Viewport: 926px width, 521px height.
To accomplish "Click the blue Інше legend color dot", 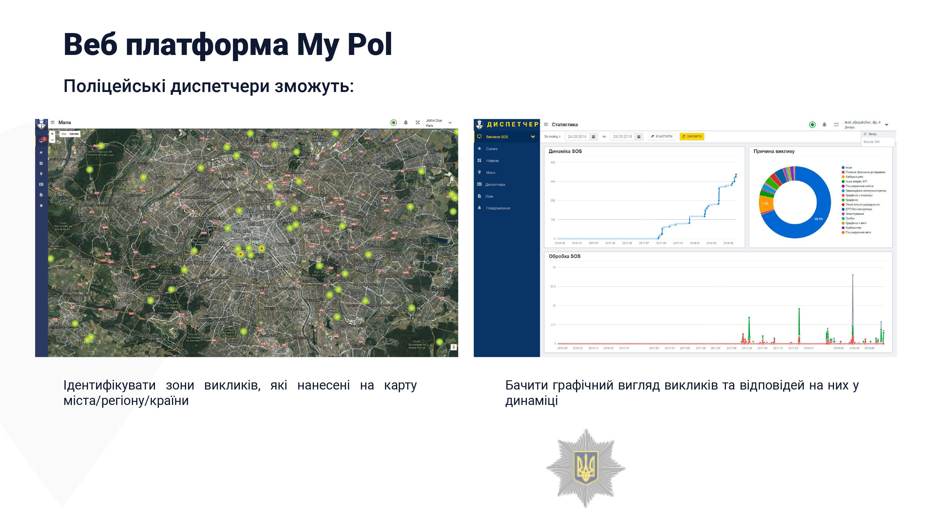I will [843, 168].
